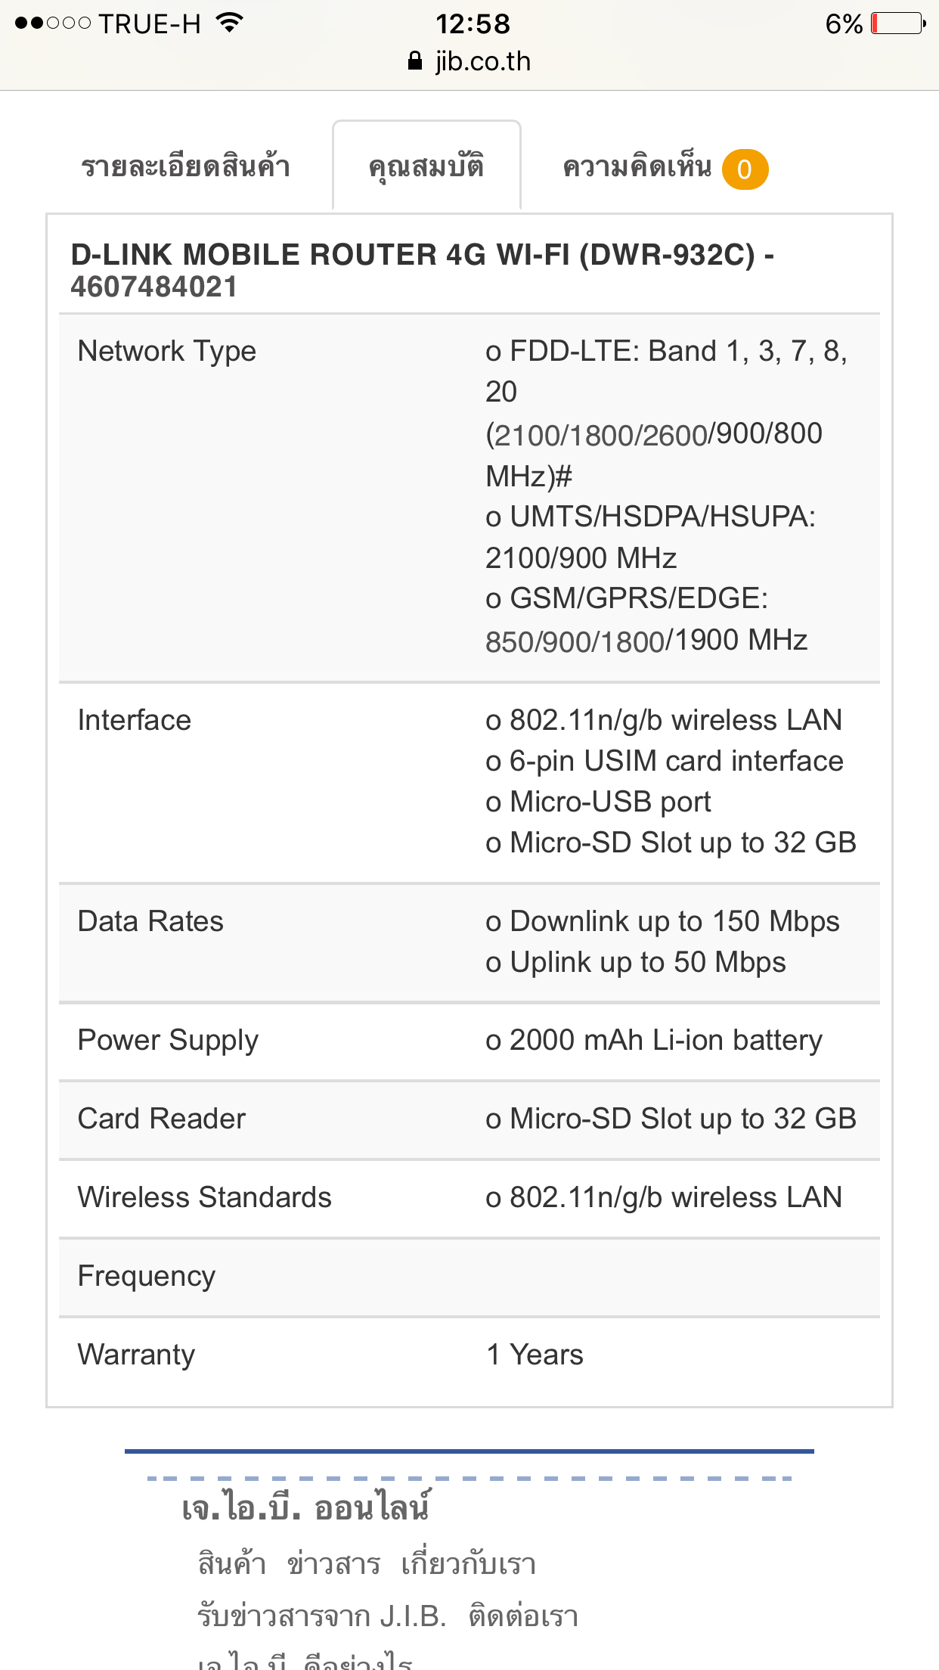
Task: Open the รายละเอียดสินค้า tab
Action: pos(186,166)
